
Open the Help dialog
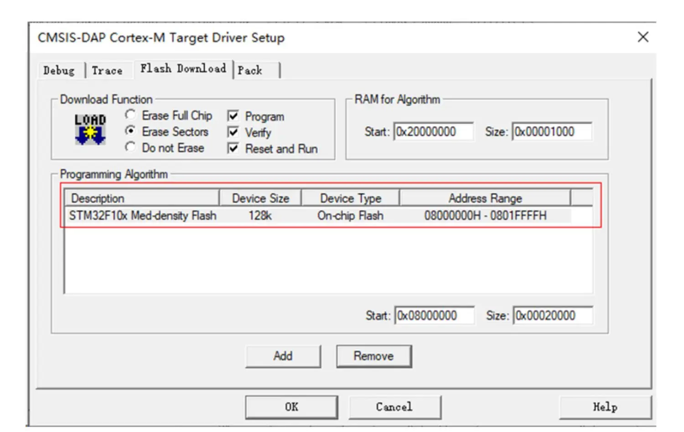coord(605,406)
